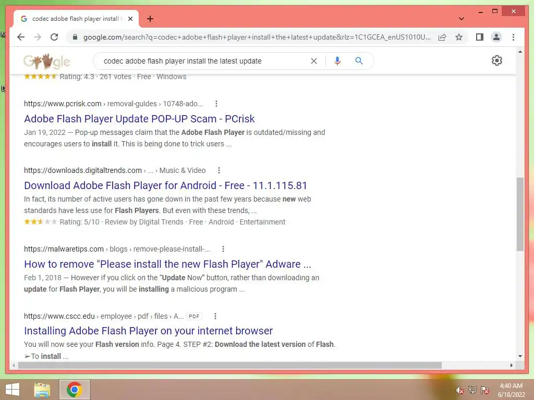
Task: Open the Action Center flag icon
Action: pyautogui.click(x=485, y=390)
